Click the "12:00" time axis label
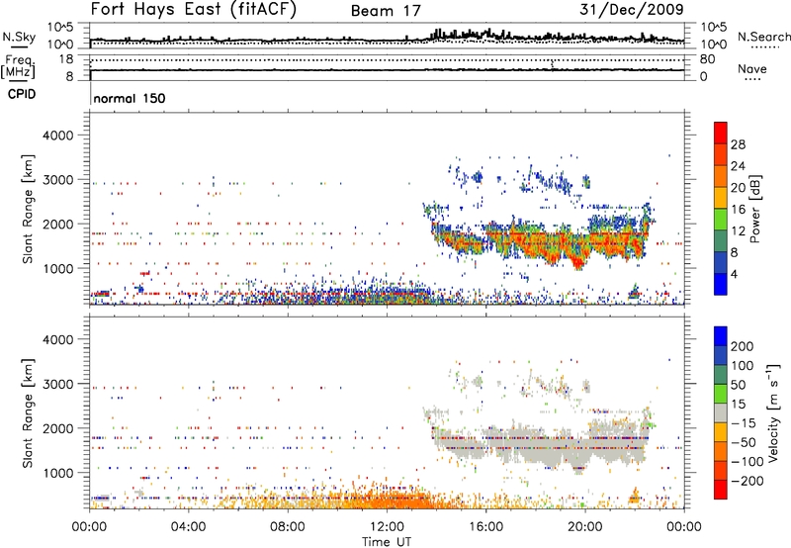This screenshot has width=791, height=548. coord(387,527)
